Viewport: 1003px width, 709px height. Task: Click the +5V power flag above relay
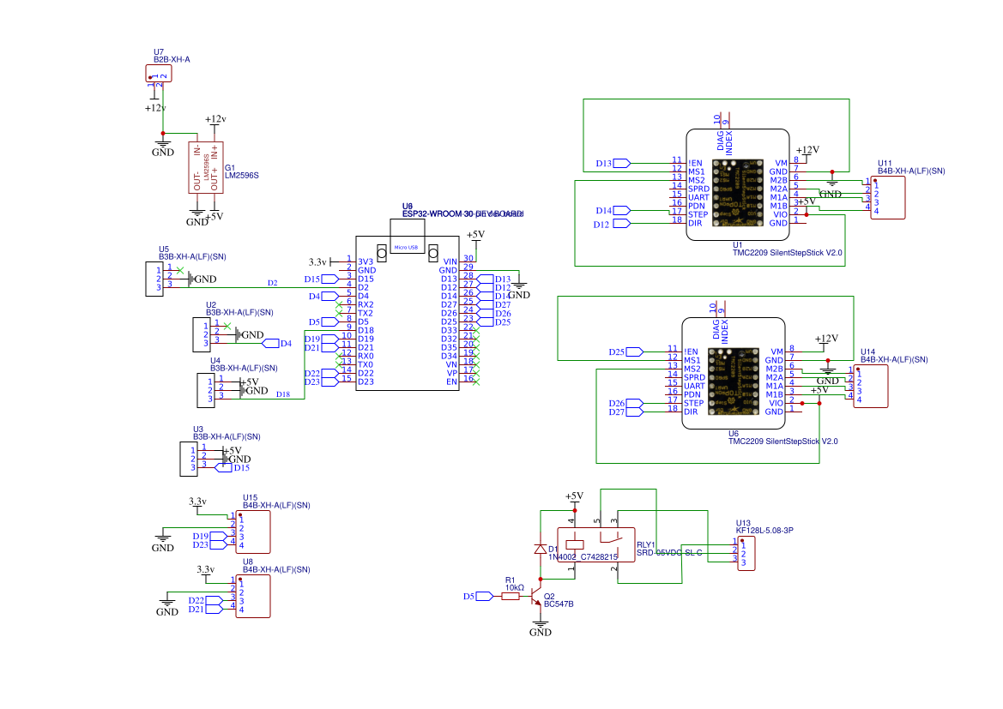(x=574, y=499)
